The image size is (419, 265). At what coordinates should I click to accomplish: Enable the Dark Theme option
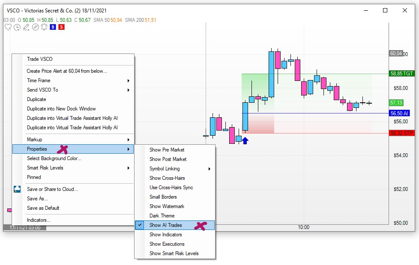click(x=162, y=216)
